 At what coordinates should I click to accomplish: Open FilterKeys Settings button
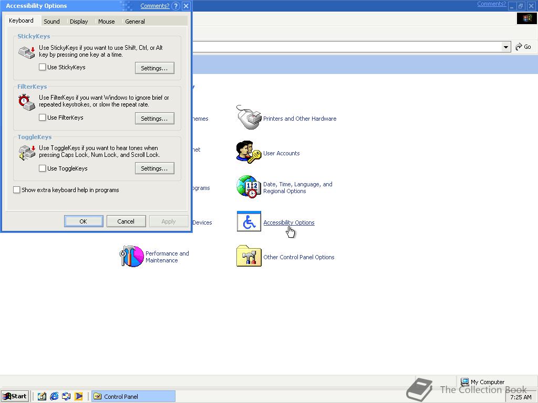coord(154,118)
